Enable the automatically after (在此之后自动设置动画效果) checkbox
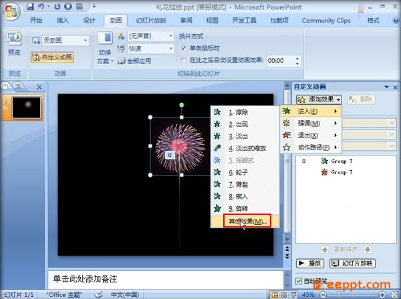 pyautogui.click(x=183, y=61)
